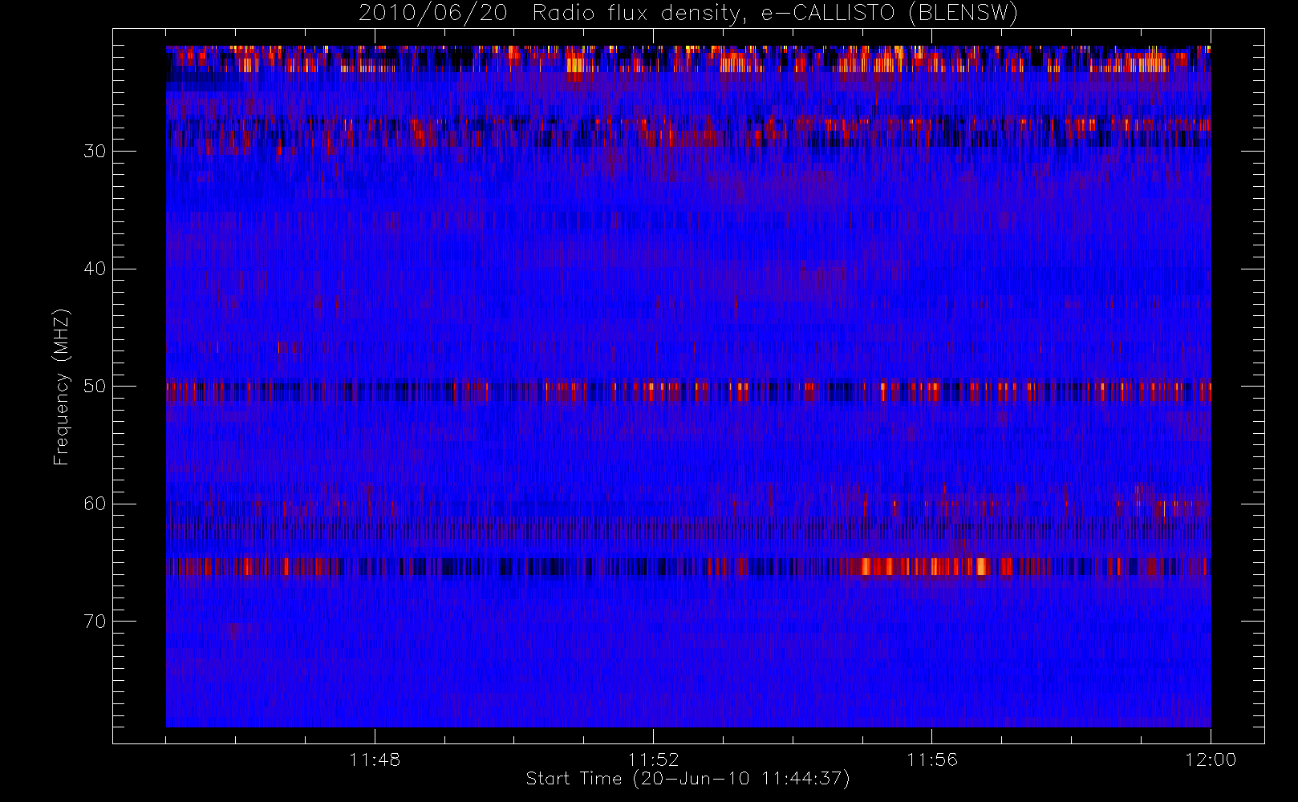
Task: Click the 12:00 time tick label
Action: coord(1210,759)
